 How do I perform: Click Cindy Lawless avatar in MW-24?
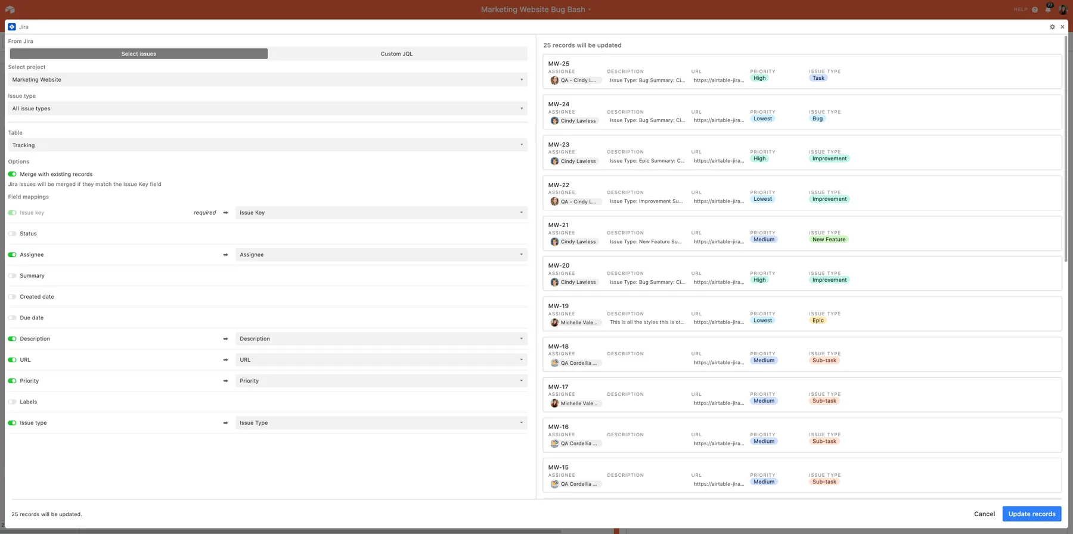coord(554,121)
